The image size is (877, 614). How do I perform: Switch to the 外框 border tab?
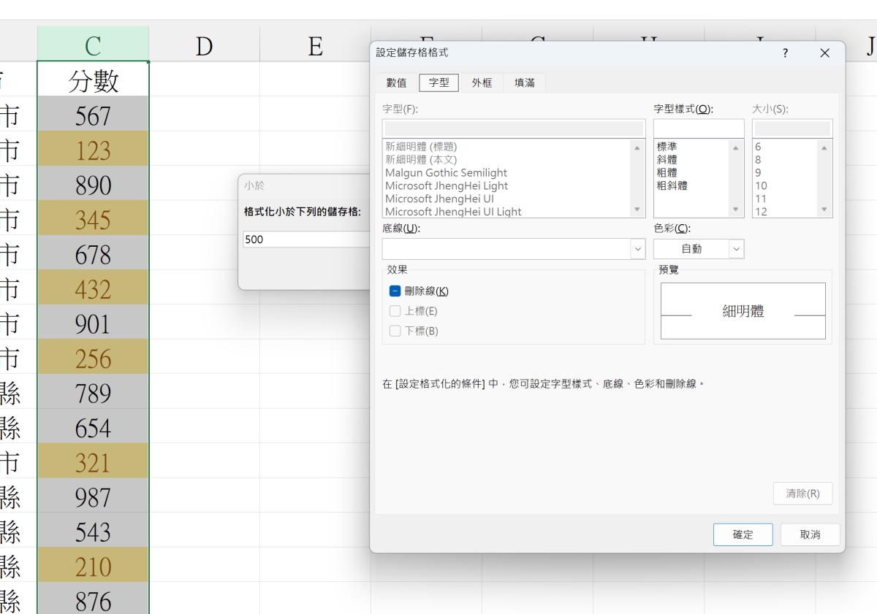pos(482,82)
